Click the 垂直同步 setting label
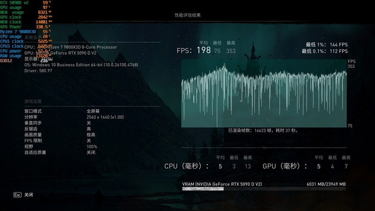Screen dimensions: 375x211 click(33, 123)
